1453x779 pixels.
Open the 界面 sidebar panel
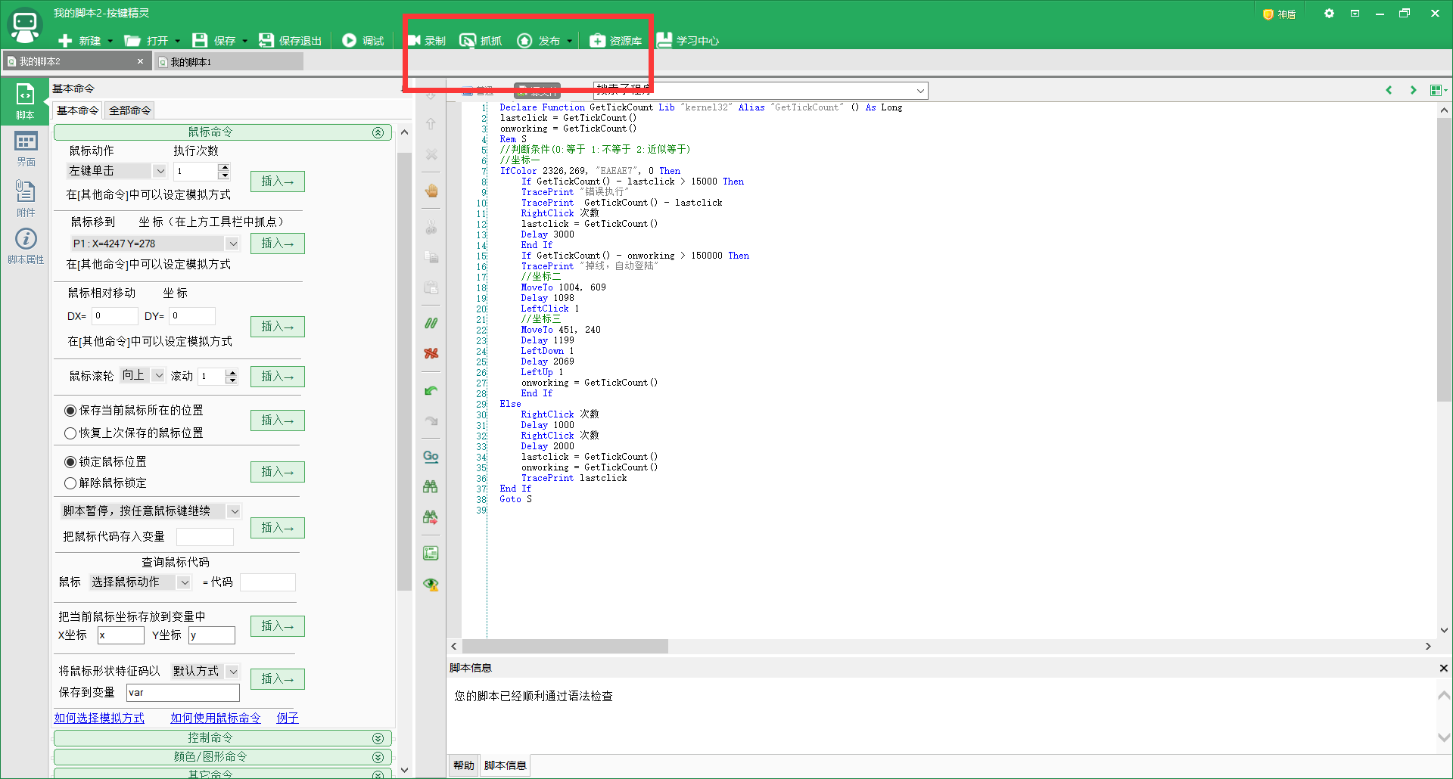click(26, 149)
